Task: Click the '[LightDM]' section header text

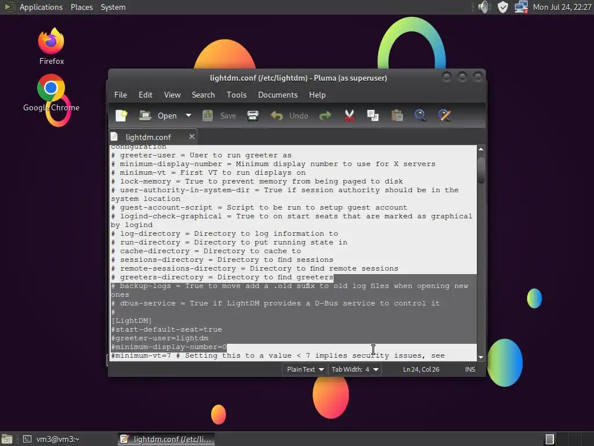Action: coord(131,321)
